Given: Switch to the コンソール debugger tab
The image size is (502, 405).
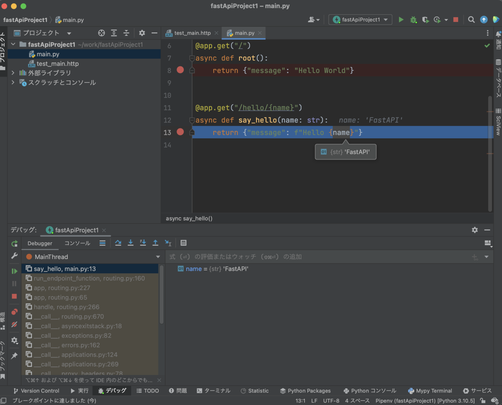Looking at the screenshot, I should (77, 243).
